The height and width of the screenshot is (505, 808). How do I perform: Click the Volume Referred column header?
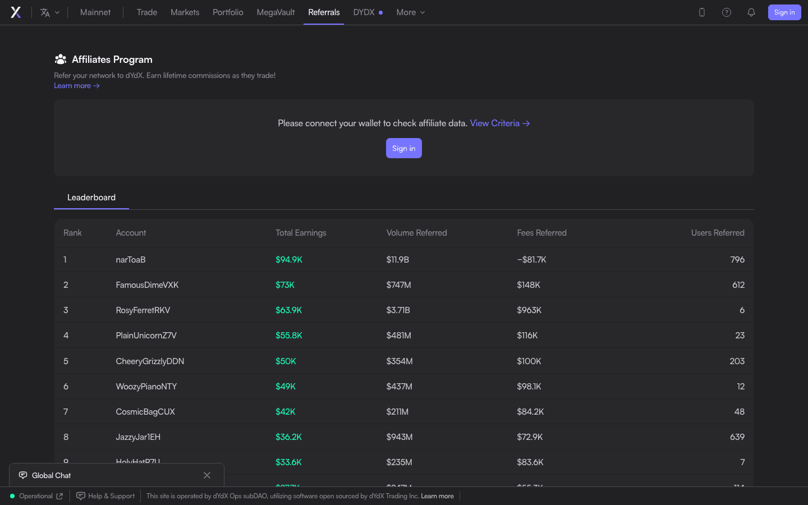[x=417, y=233]
